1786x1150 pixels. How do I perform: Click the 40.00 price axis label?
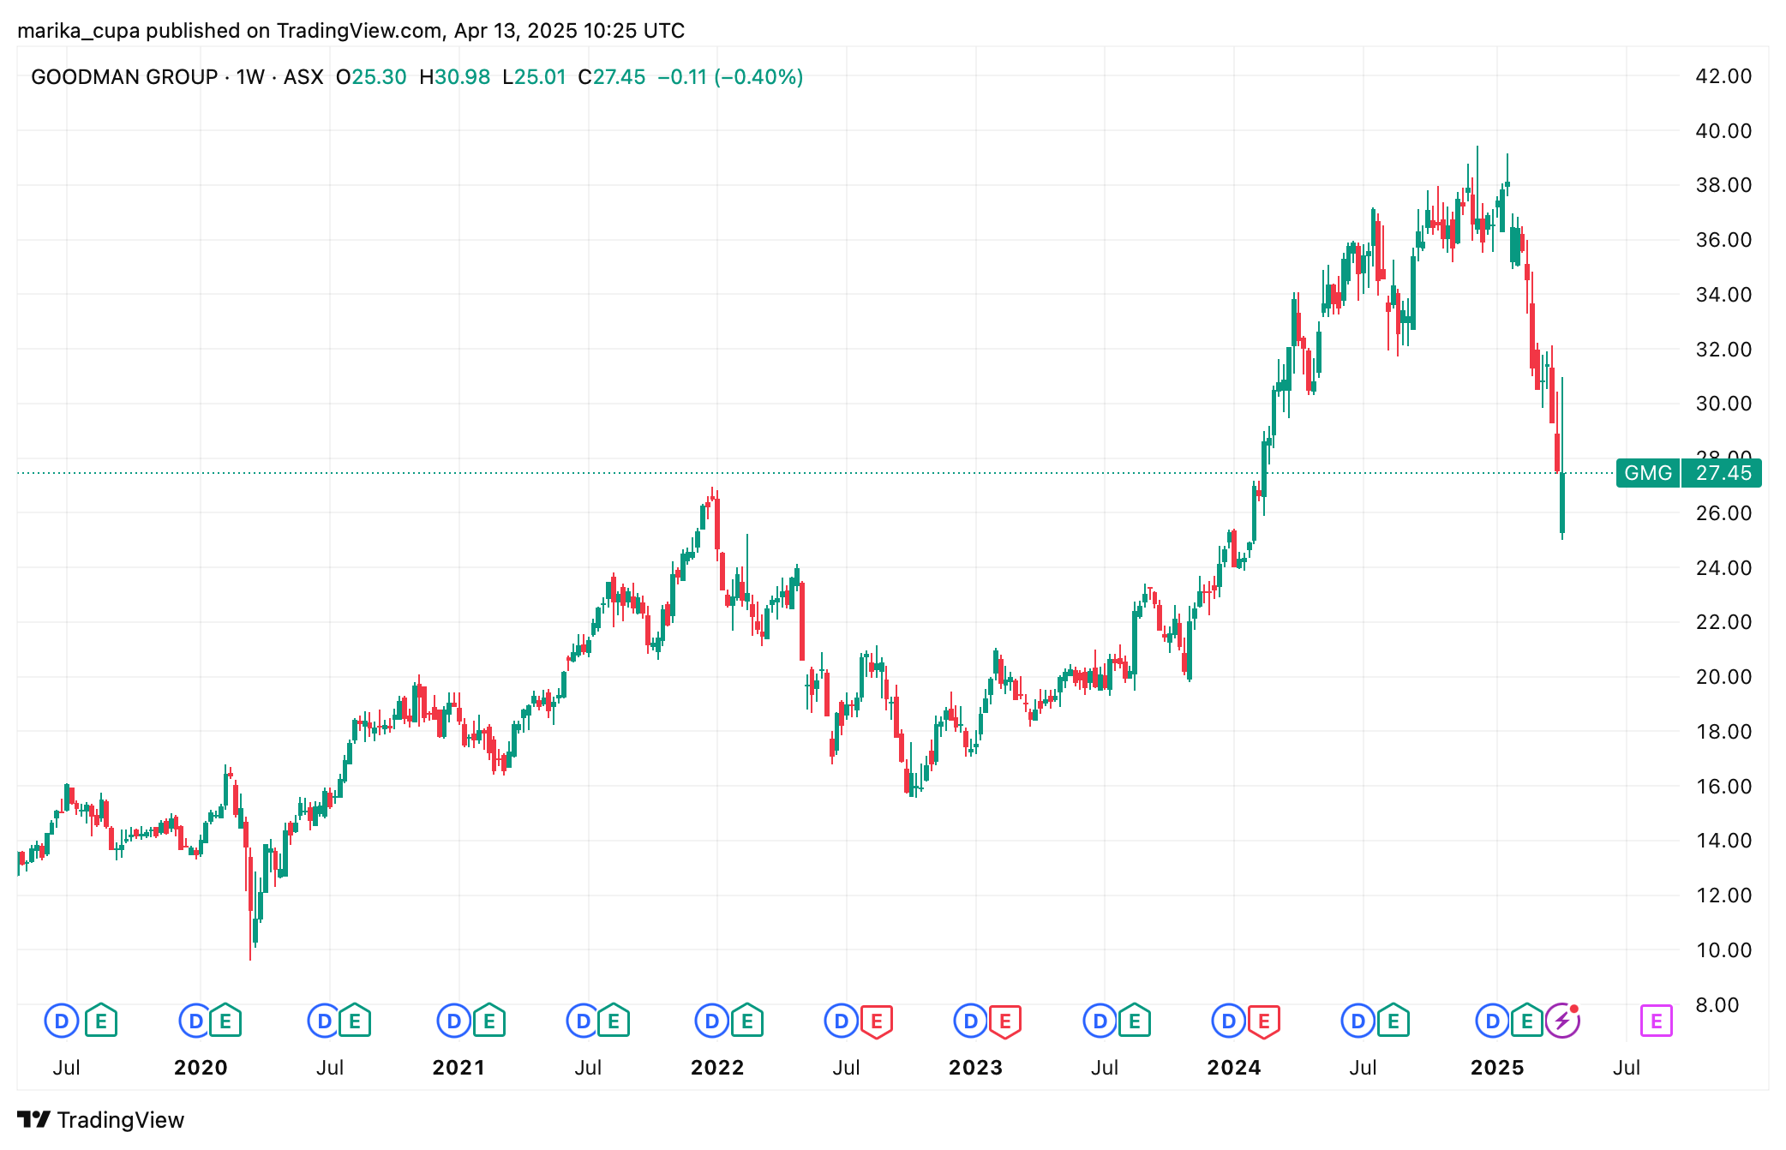coord(1723,131)
